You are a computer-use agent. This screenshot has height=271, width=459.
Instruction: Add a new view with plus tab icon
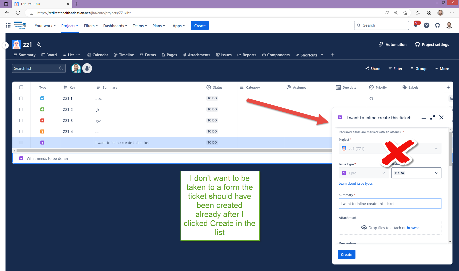click(x=333, y=55)
